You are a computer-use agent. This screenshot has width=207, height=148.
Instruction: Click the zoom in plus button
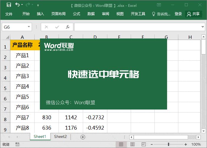185,144
